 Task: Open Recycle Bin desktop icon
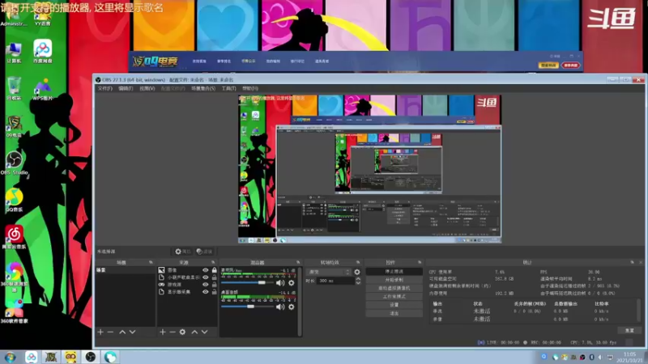tap(14, 88)
